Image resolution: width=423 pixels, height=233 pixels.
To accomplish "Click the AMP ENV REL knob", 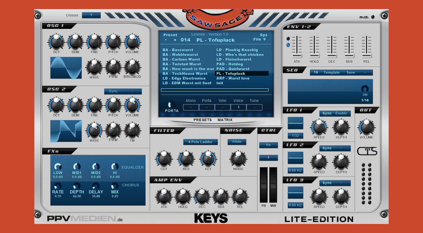I will [x=240, y=197].
